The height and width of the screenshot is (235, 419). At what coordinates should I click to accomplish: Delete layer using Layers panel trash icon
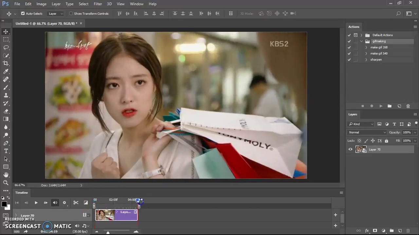click(x=408, y=231)
